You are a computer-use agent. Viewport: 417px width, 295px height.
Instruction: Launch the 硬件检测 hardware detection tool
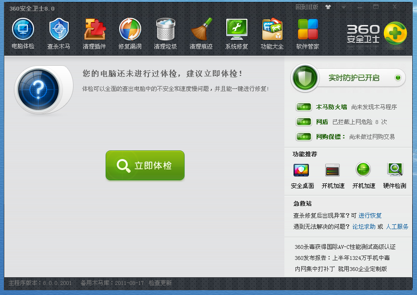coord(395,176)
